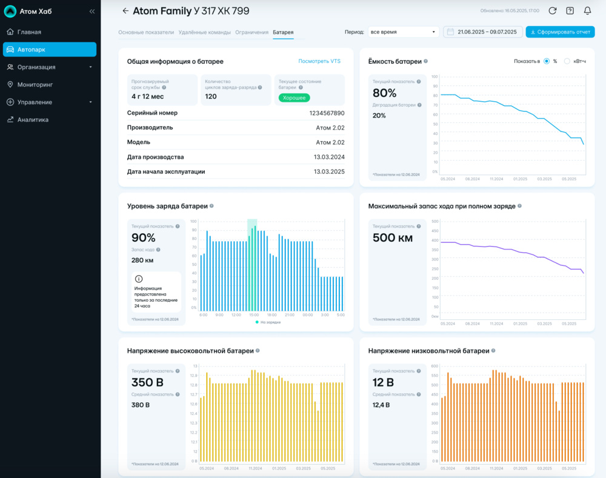Click the highlighted charging bar in charge chart

coord(252,267)
